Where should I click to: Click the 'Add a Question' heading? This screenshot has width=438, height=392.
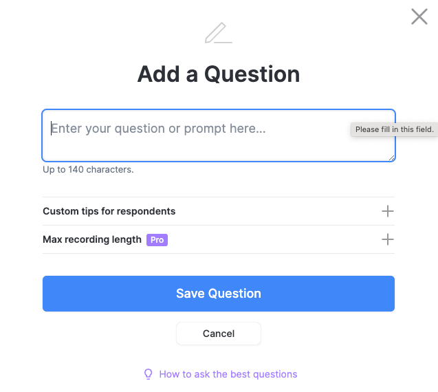point(219,74)
